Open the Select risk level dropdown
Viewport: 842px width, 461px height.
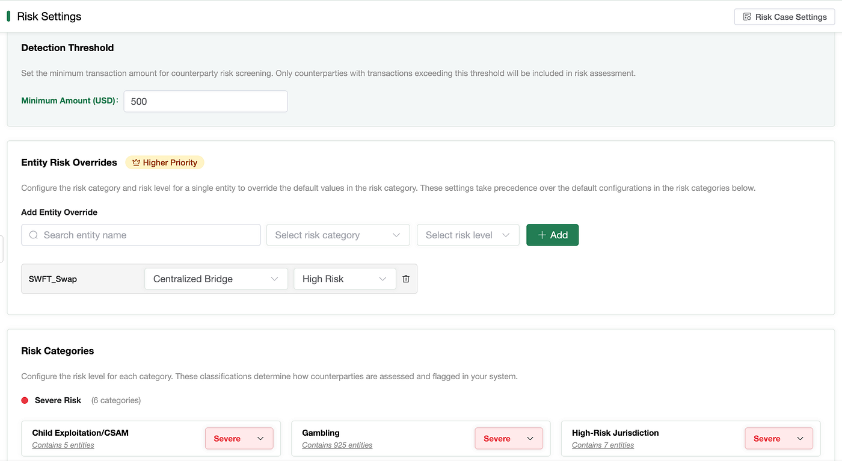click(467, 235)
